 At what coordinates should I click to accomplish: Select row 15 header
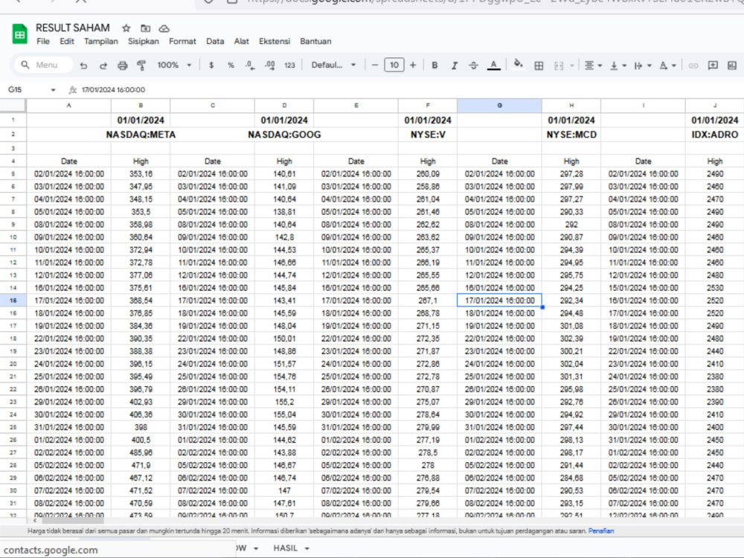[13, 301]
